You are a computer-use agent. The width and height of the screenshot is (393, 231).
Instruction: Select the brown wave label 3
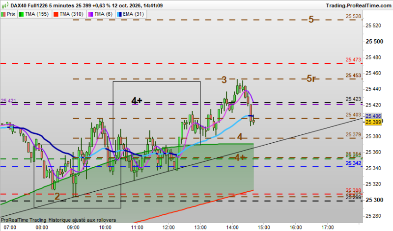[x=224, y=80]
